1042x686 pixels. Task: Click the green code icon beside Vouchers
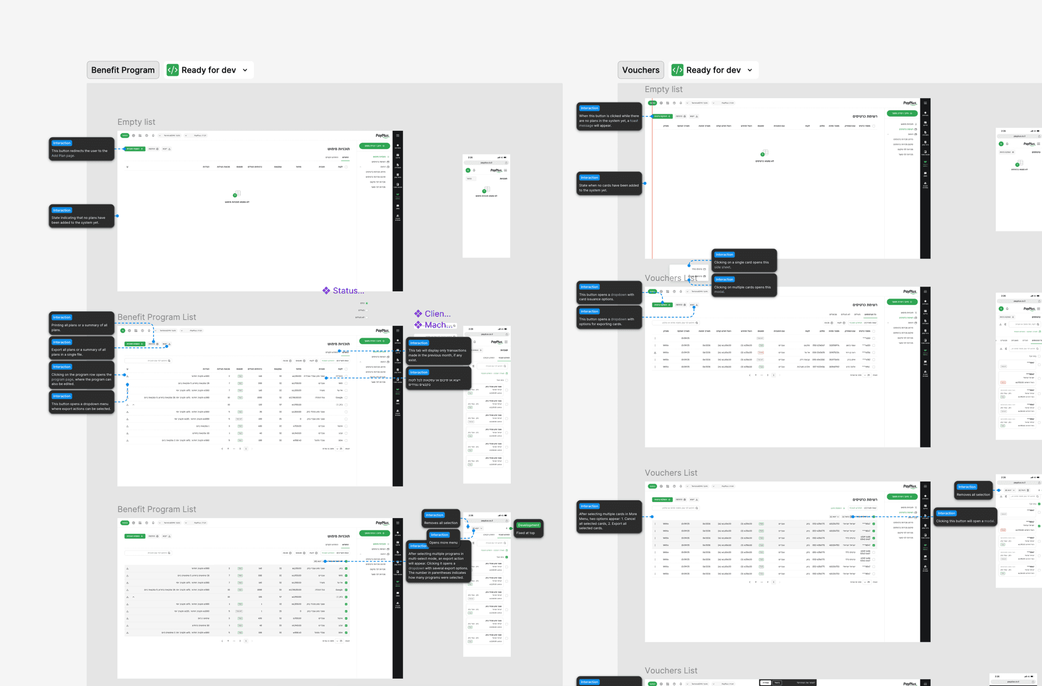677,70
